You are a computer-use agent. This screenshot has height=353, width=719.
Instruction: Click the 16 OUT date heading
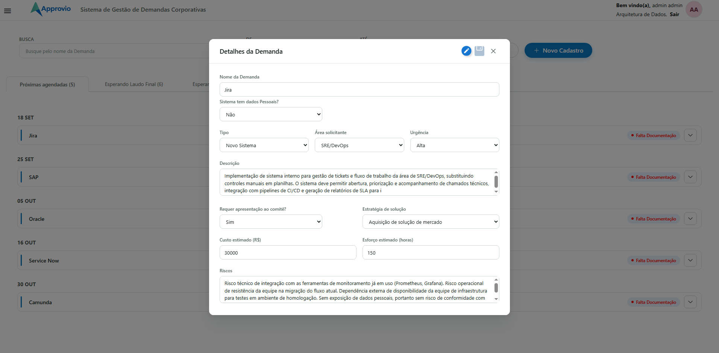point(26,243)
